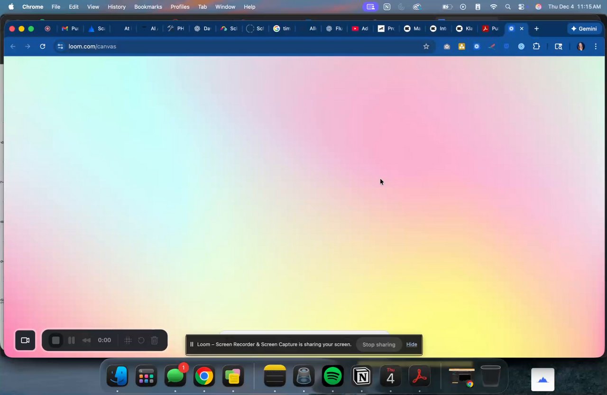Open a new Chrome tab with plus button

click(x=536, y=28)
